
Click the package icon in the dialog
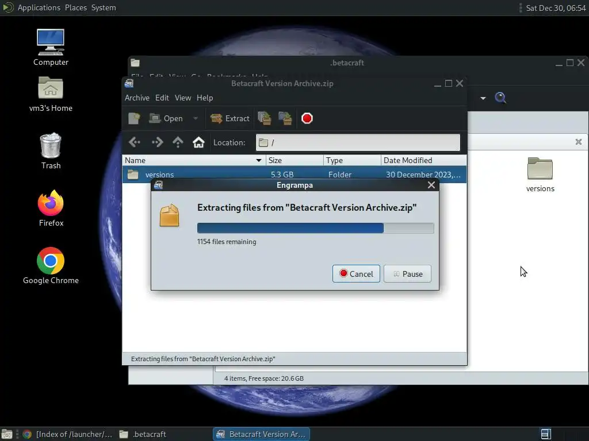click(x=170, y=215)
